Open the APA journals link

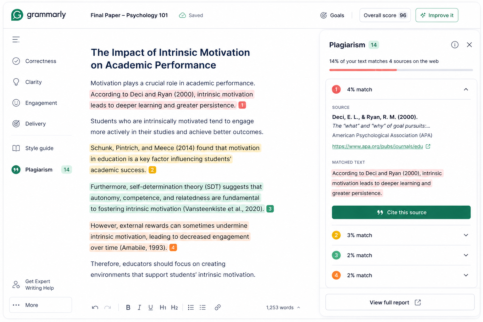click(x=378, y=146)
